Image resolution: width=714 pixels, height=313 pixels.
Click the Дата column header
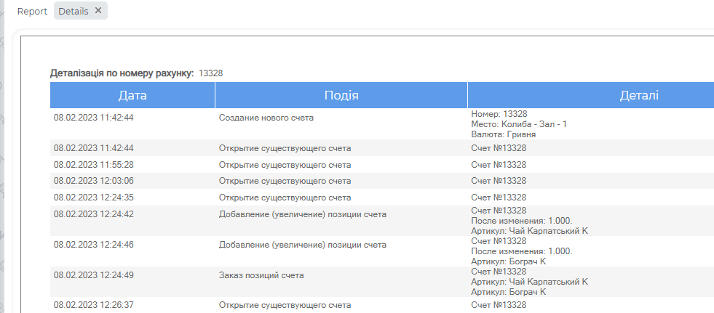tap(132, 95)
